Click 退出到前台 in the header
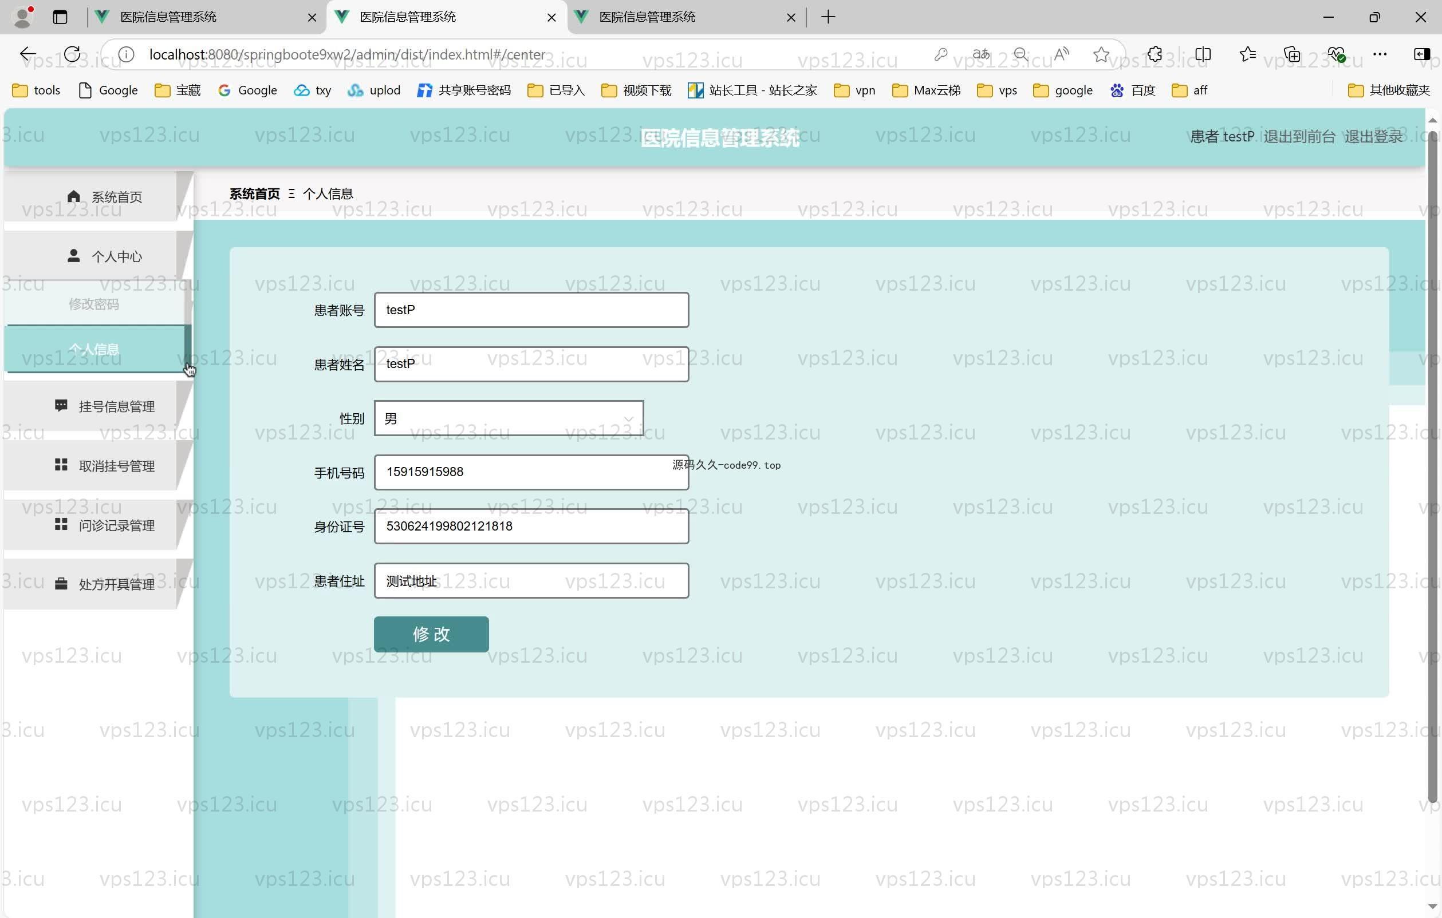The height and width of the screenshot is (918, 1442). [x=1299, y=136]
